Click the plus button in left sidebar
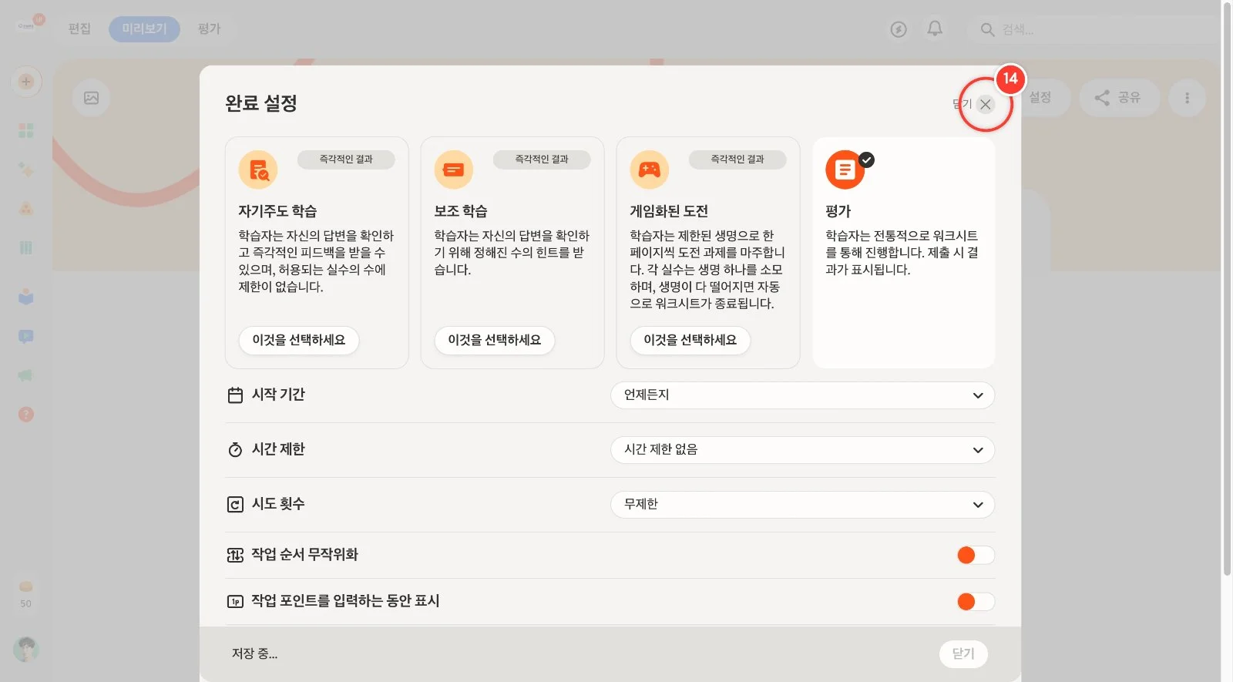This screenshot has height=682, width=1233. coord(26,82)
